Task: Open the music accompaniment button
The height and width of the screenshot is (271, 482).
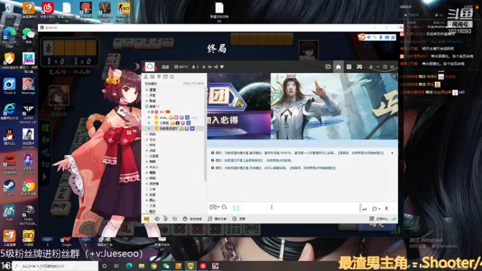Action: coord(217,219)
